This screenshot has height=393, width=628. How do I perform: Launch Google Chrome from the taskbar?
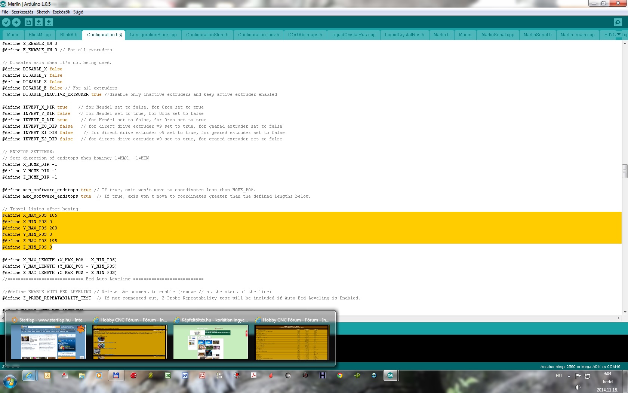pyautogui.click(x=339, y=375)
